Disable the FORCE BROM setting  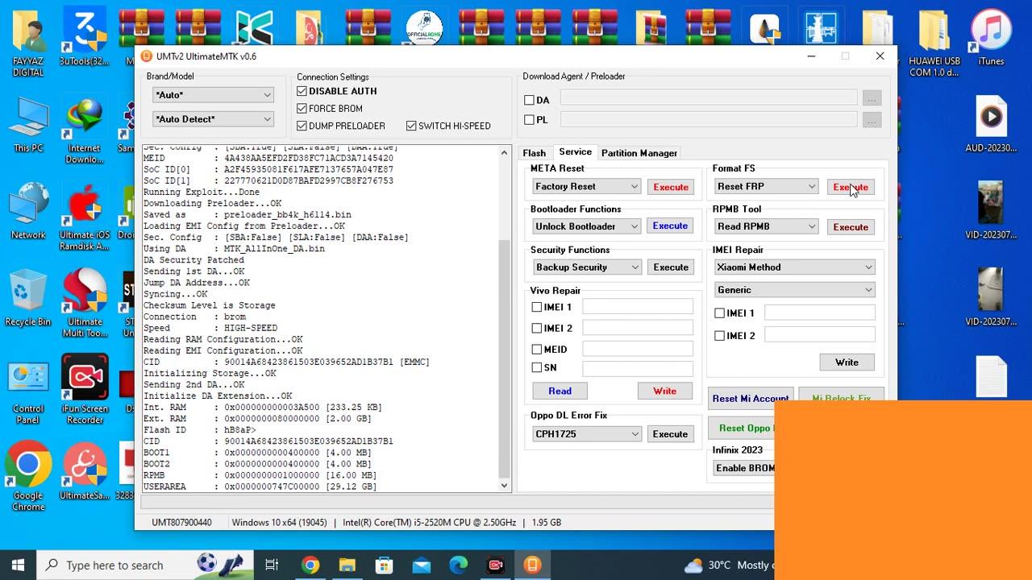[302, 108]
